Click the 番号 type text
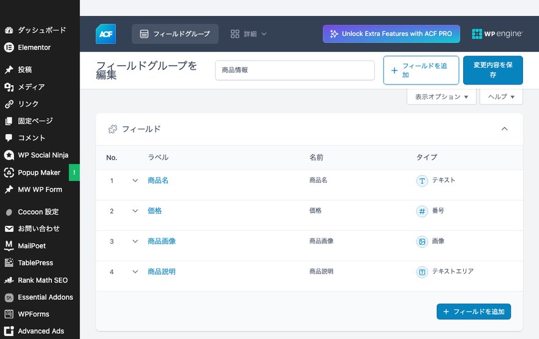This screenshot has width=539, height=339. [x=438, y=210]
